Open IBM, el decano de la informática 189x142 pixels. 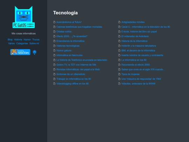tap(138, 50)
